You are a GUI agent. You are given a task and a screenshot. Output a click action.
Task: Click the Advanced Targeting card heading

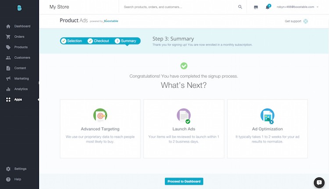(x=100, y=129)
